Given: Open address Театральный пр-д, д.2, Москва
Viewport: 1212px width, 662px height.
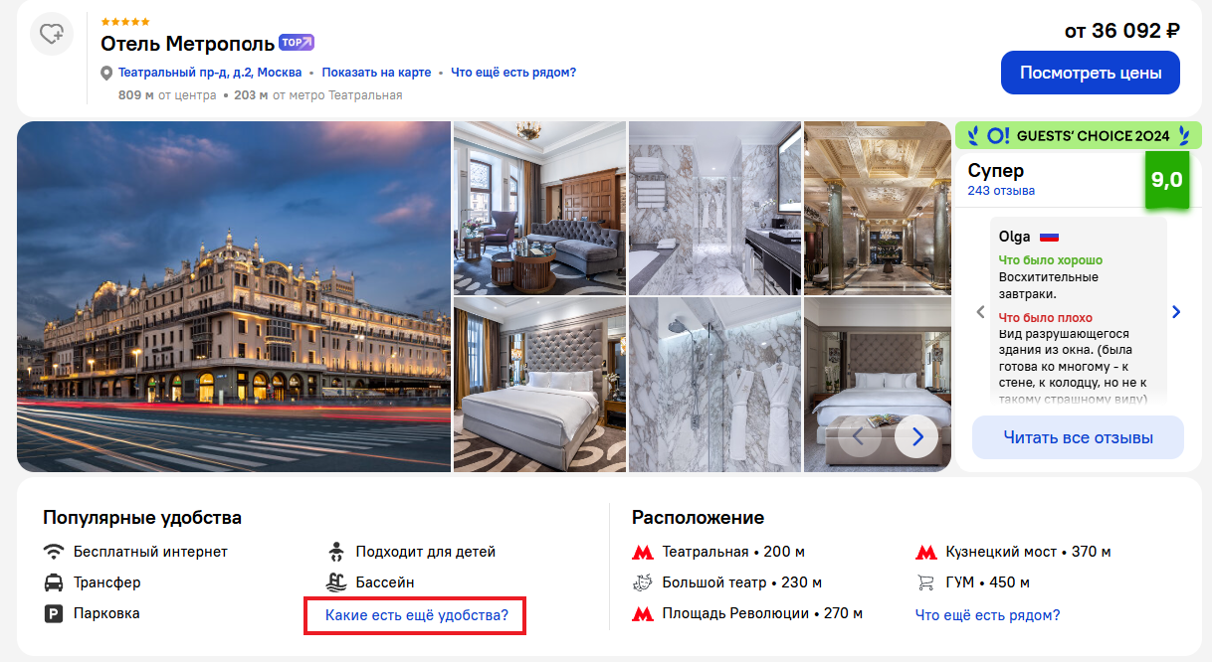Looking at the screenshot, I should click(210, 73).
